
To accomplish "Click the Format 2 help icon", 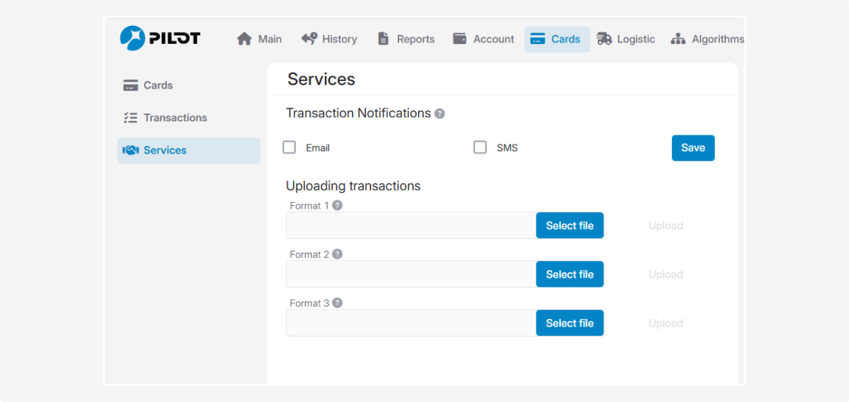I will pos(338,254).
